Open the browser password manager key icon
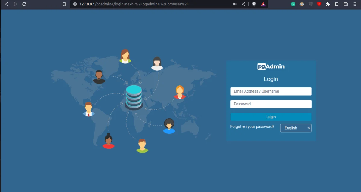The height and width of the screenshot is (192, 361). click(235, 4)
